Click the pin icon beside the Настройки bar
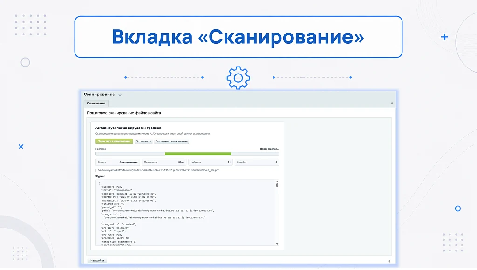Image resolution: width=477 pixels, height=270 pixels. click(x=389, y=261)
